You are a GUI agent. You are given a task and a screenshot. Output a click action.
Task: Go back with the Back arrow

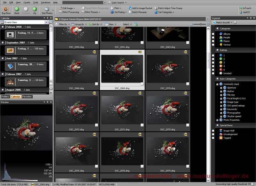17,9
